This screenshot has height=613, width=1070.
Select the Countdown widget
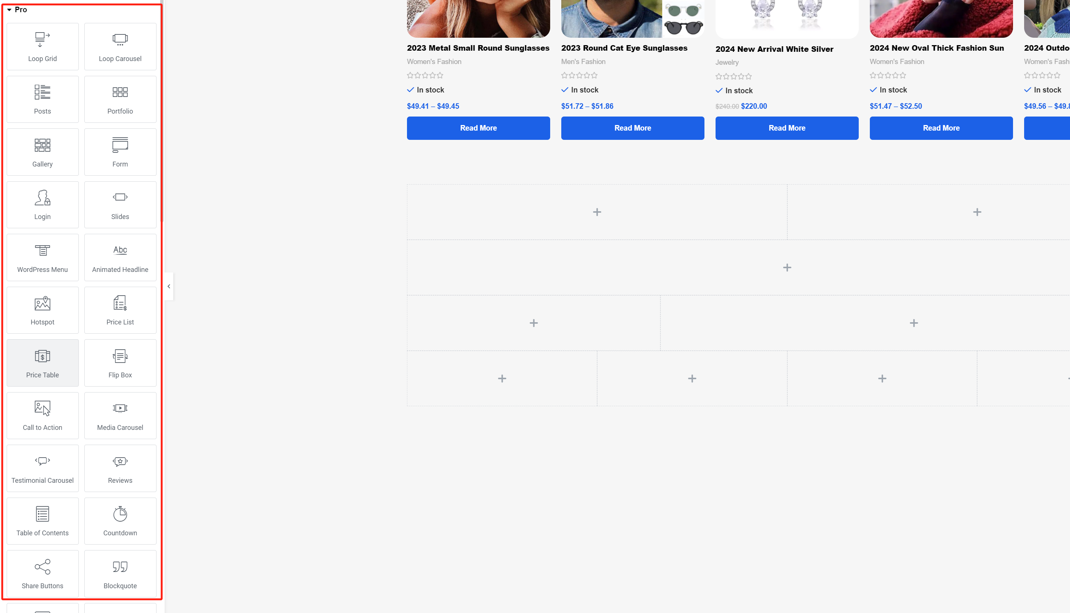pos(120,521)
